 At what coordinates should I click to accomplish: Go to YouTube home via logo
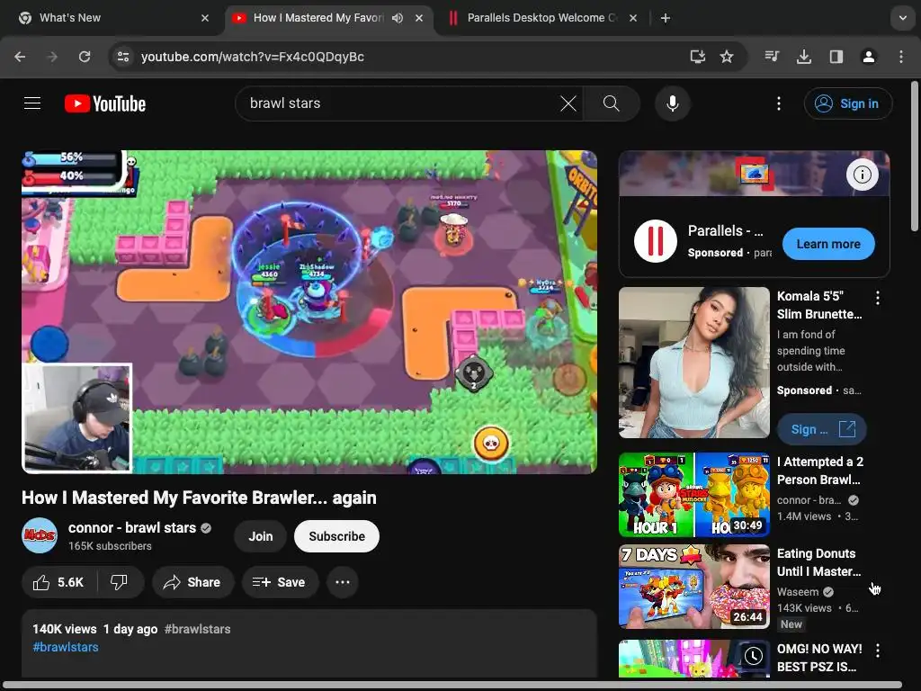(x=105, y=103)
